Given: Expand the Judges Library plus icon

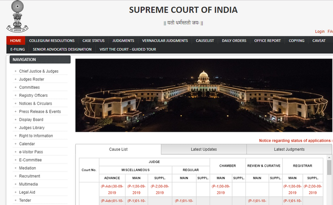Looking at the screenshot, I should click(15, 128).
